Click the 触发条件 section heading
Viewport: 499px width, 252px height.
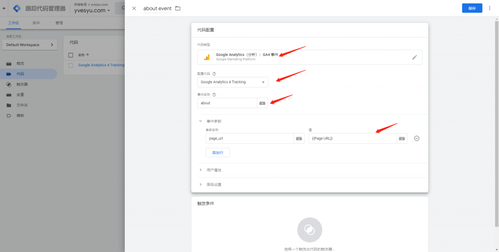coord(206,204)
